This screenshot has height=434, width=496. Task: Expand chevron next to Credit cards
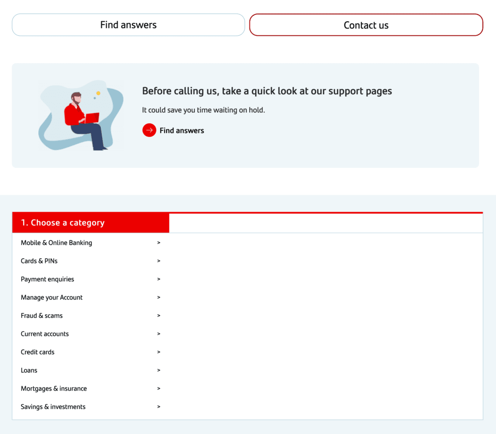(159, 352)
